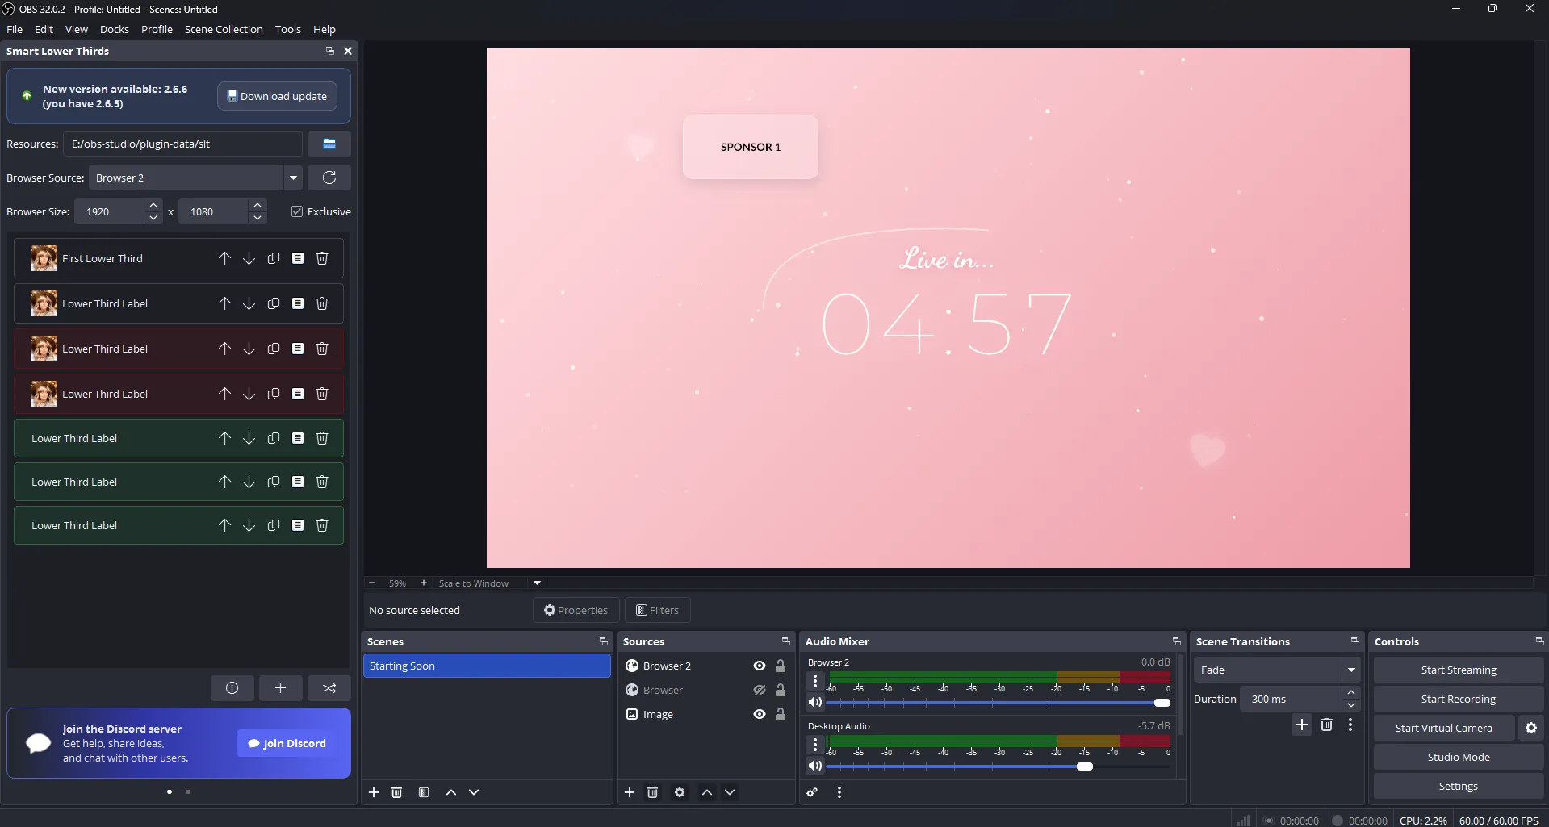Add a new lower third with plus icon

(280, 687)
